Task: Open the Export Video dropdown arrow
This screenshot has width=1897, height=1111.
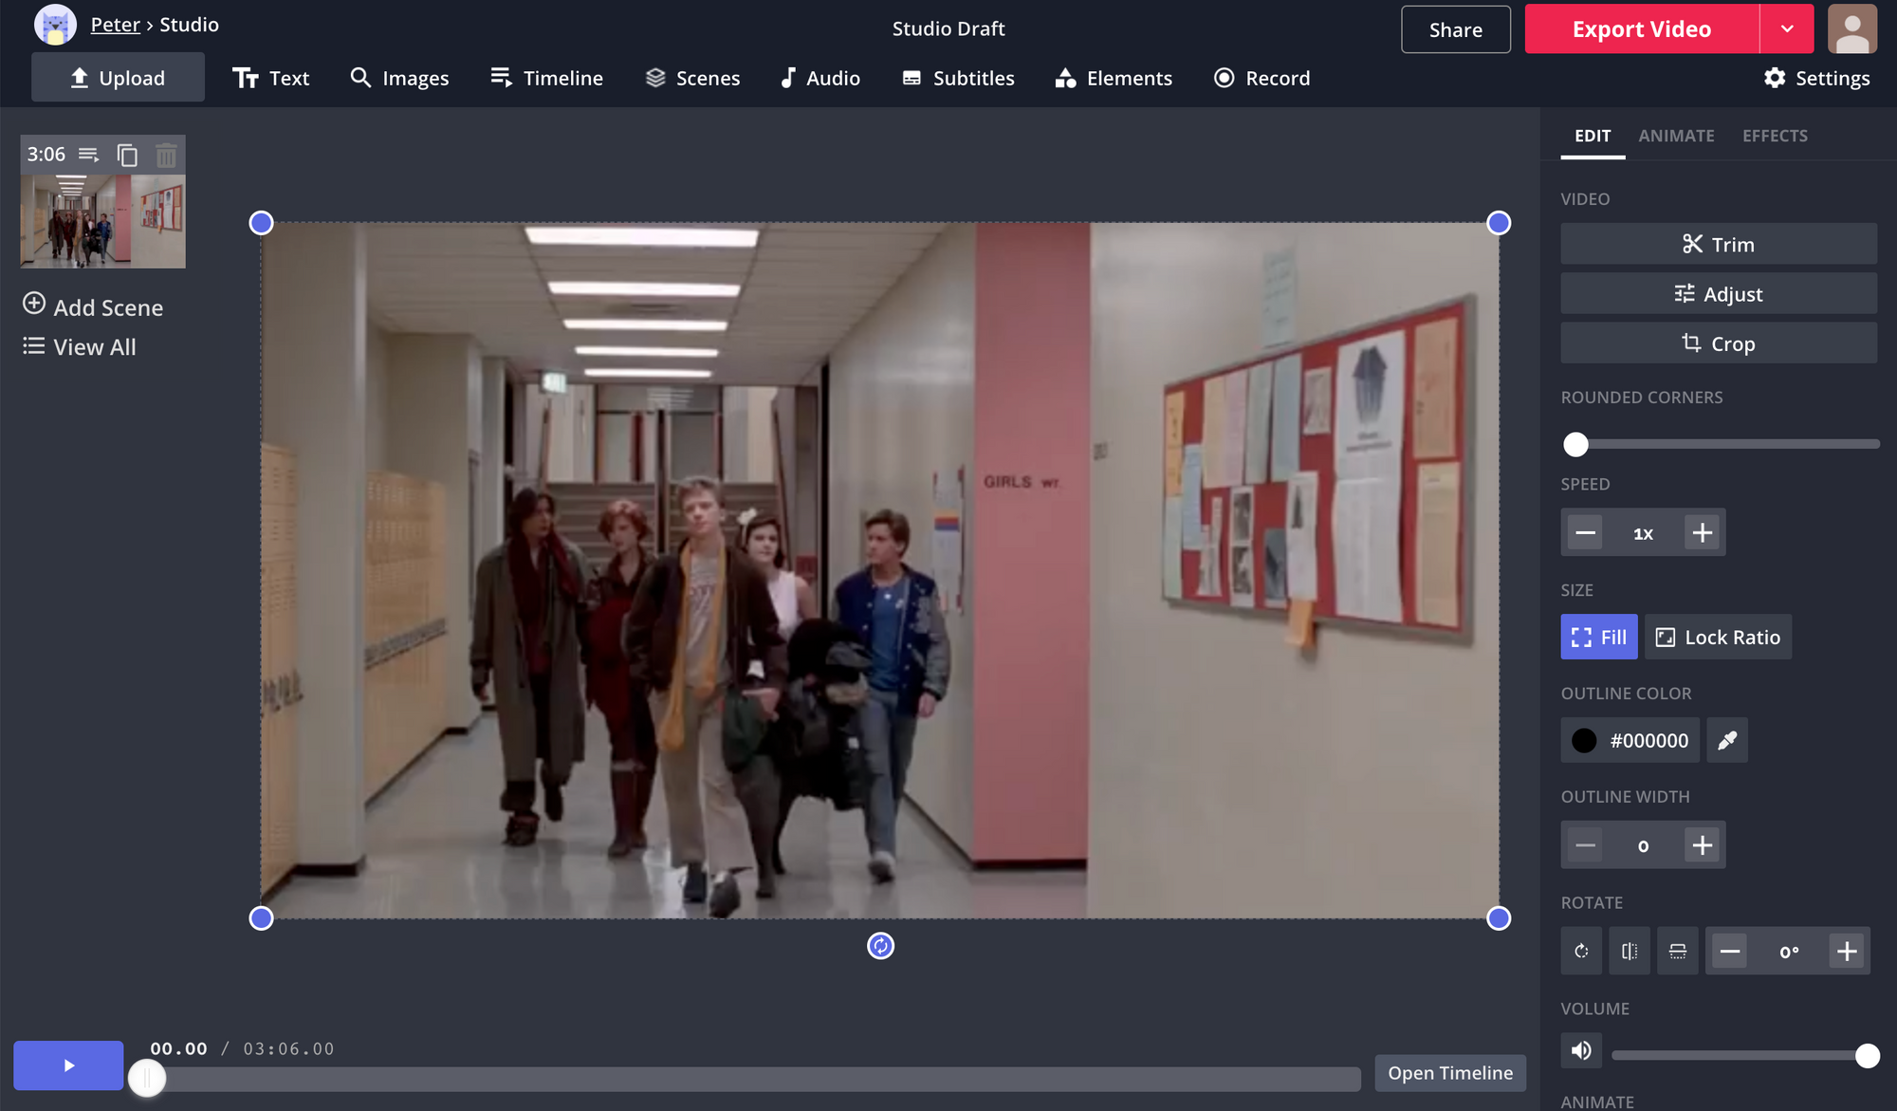Action: point(1787,28)
